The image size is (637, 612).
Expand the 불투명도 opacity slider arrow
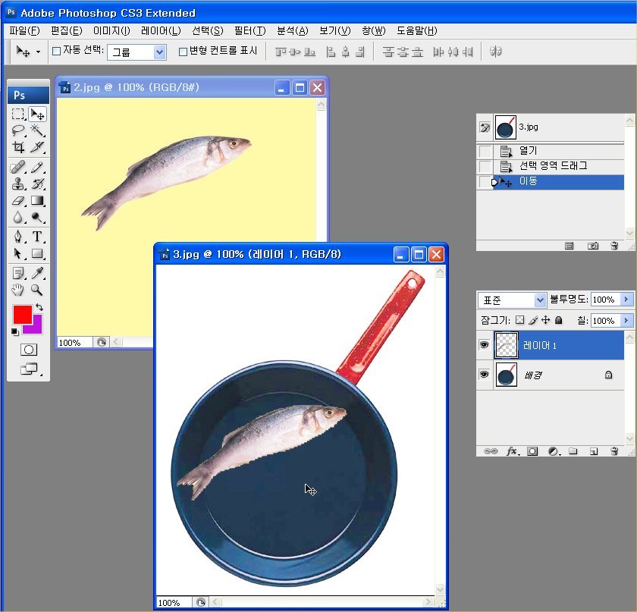626,300
